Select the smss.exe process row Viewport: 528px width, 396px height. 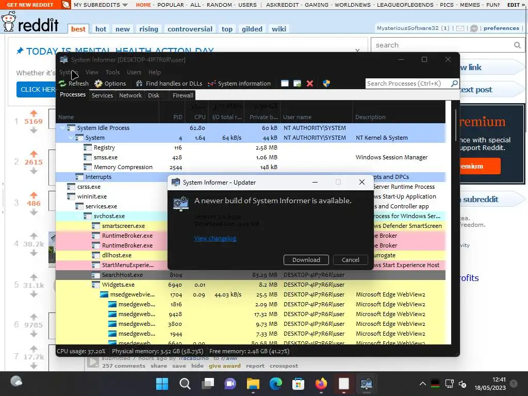click(x=251, y=157)
